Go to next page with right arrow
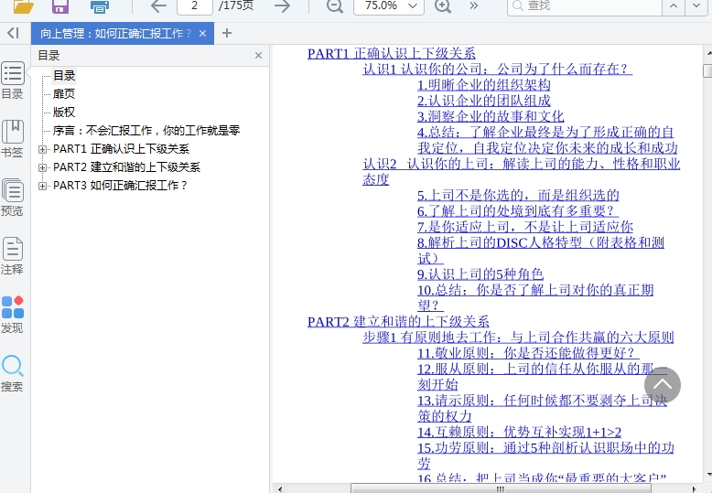712x493 pixels. point(282,6)
